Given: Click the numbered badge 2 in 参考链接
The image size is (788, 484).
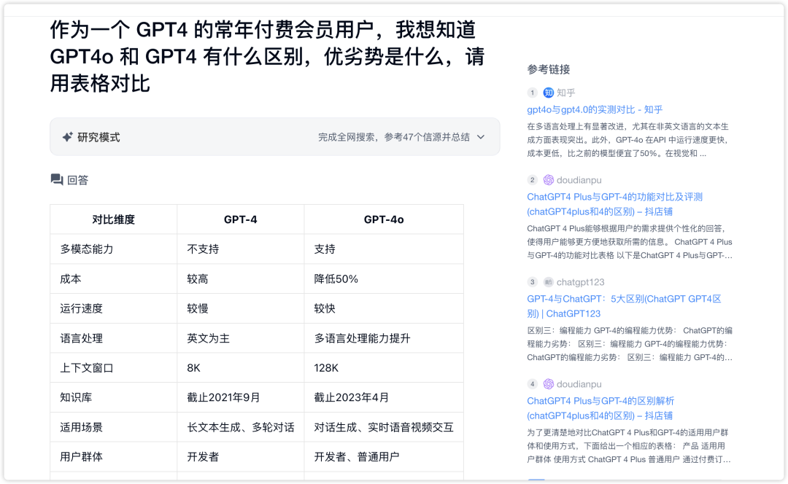Looking at the screenshot, I should [x=531, y=179].
